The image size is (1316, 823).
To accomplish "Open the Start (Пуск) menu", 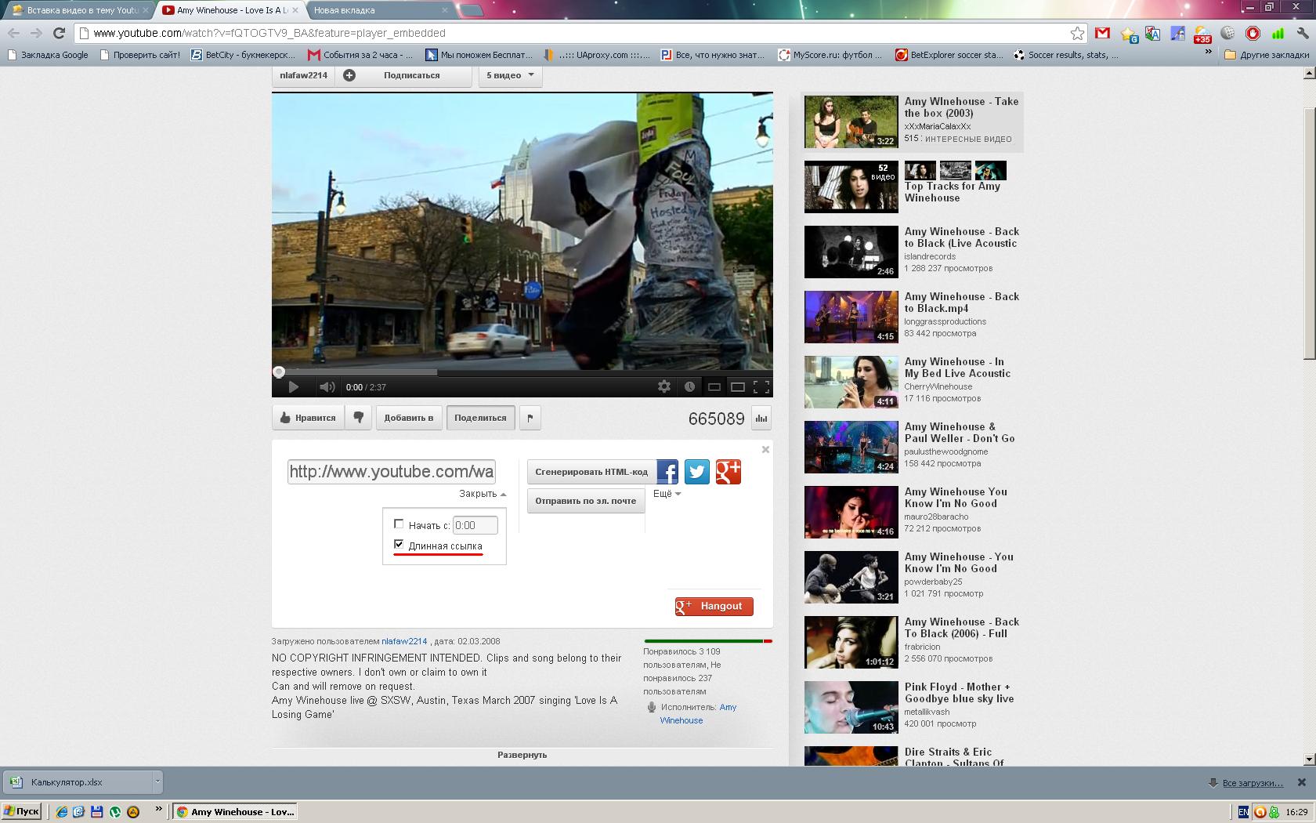I will pyautogui.click(x=22, y=812).
